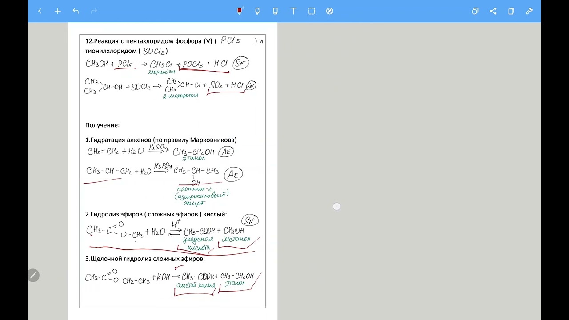Click the green 'этанол' label under CH3-CH2OH
Viewport: 569px width, 320px height.
(193, 158)
